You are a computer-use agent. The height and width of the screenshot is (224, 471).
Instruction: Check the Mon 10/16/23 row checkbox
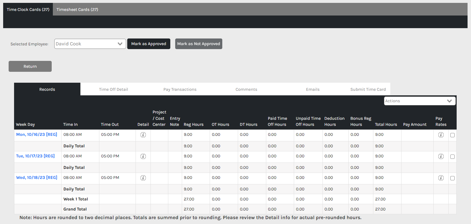[452, 135]
